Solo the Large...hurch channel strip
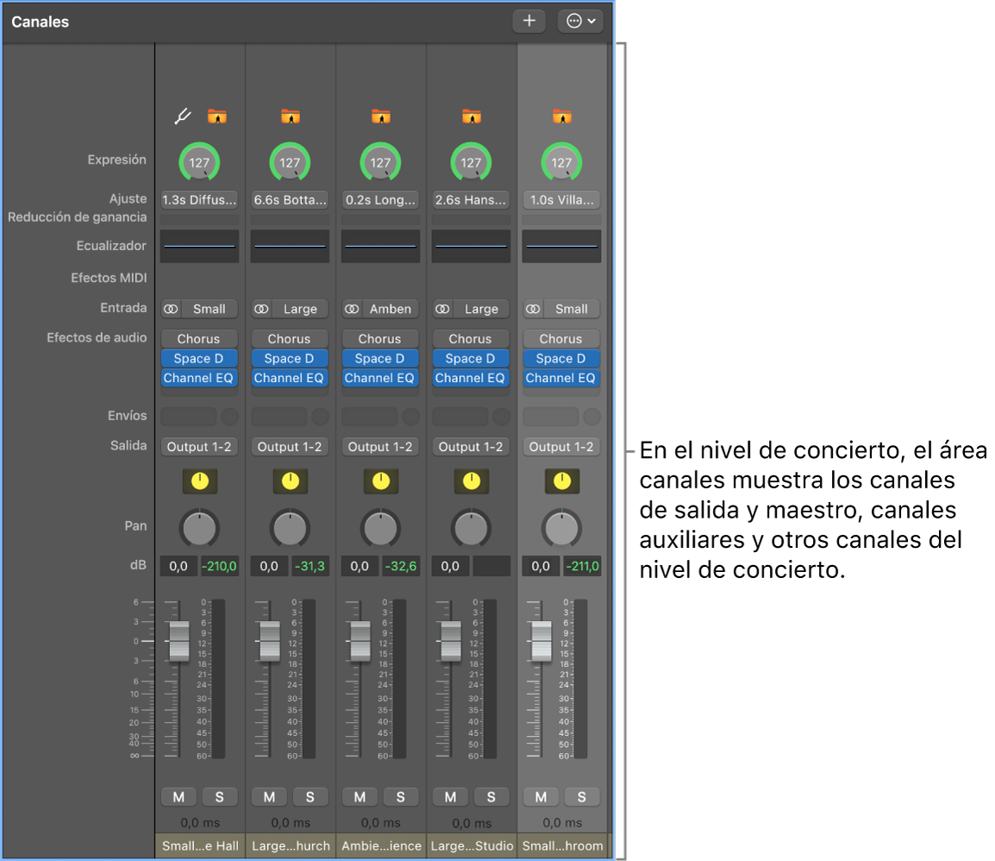This screenshot has height=861, width=995. click(x=310, y=797)
